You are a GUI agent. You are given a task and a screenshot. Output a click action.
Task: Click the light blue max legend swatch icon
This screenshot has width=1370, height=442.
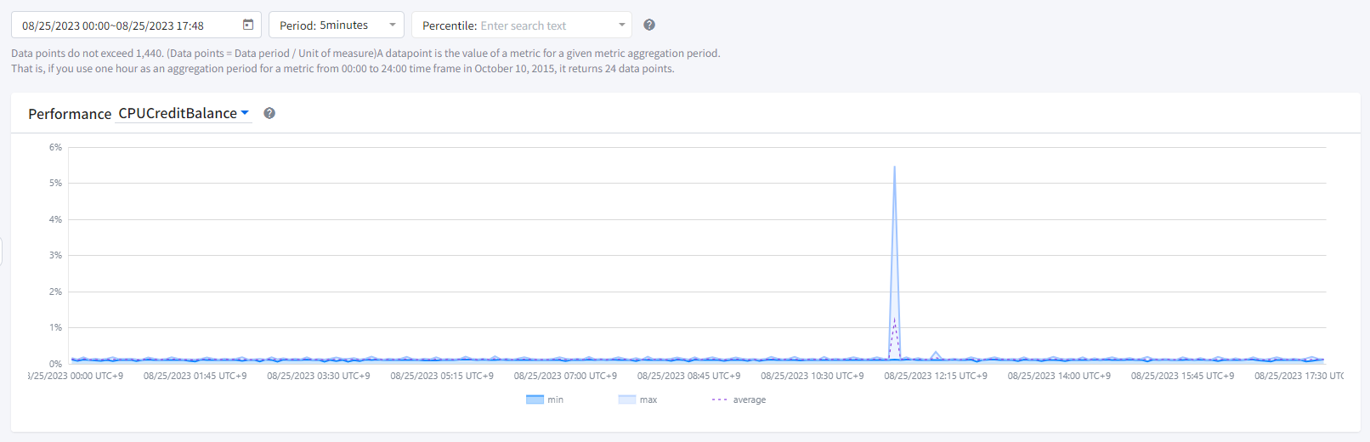[x=626, y=399]
